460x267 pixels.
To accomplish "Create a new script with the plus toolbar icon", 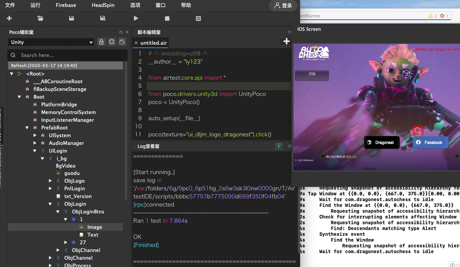I will coord(9,18).
